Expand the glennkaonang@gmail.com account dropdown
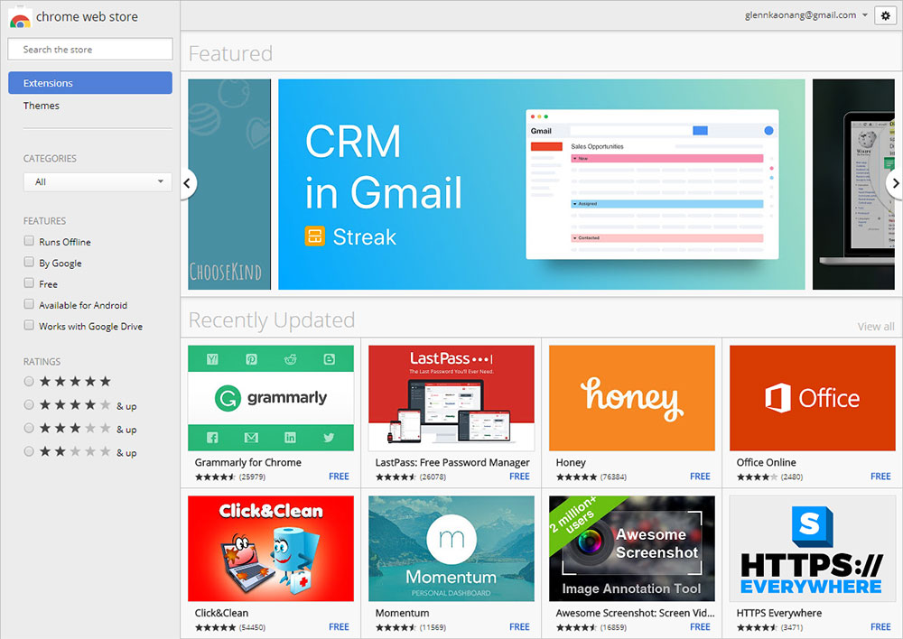 (x=805, y=15)
